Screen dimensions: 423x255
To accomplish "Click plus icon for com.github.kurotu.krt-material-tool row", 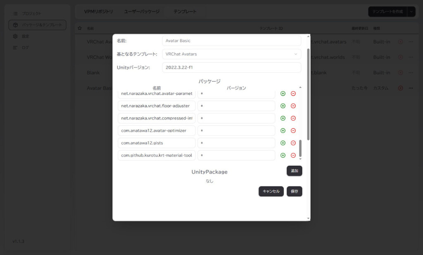I will pos(283,155).
